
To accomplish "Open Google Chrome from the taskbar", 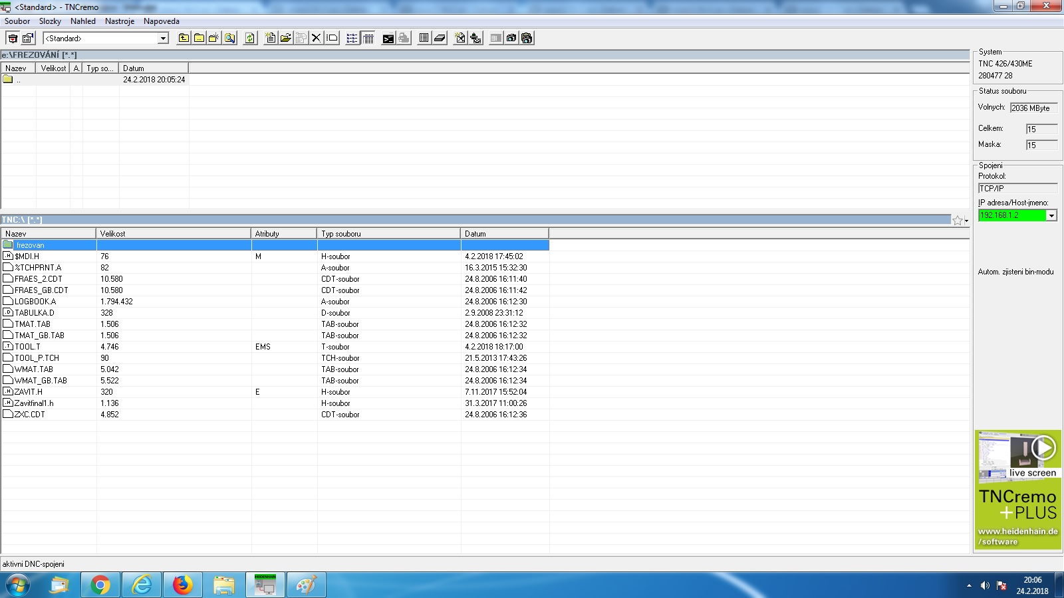I will 100,585.
